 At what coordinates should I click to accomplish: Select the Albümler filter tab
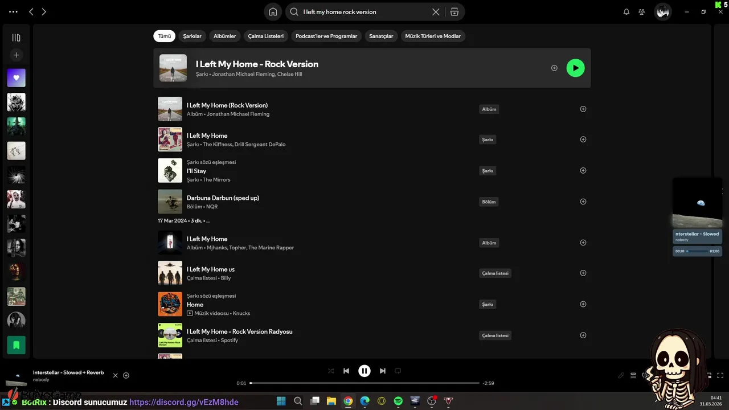(224, 36)
